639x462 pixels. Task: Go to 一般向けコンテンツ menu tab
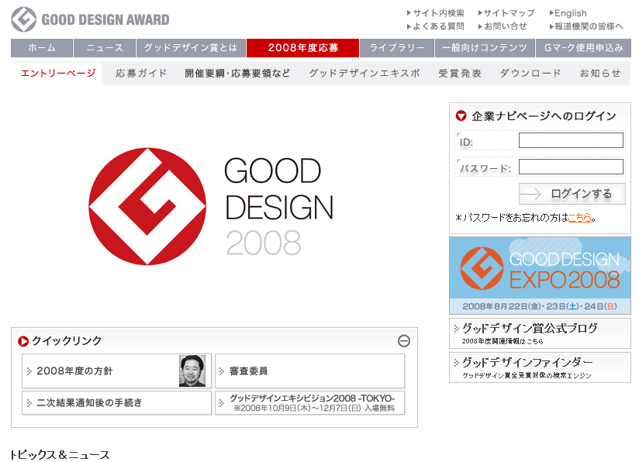485,48
